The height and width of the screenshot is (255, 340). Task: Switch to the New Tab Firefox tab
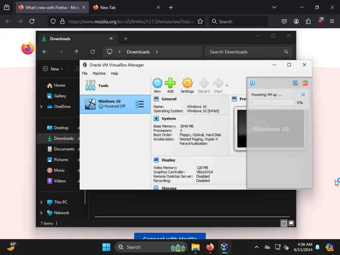pos(126,7)
